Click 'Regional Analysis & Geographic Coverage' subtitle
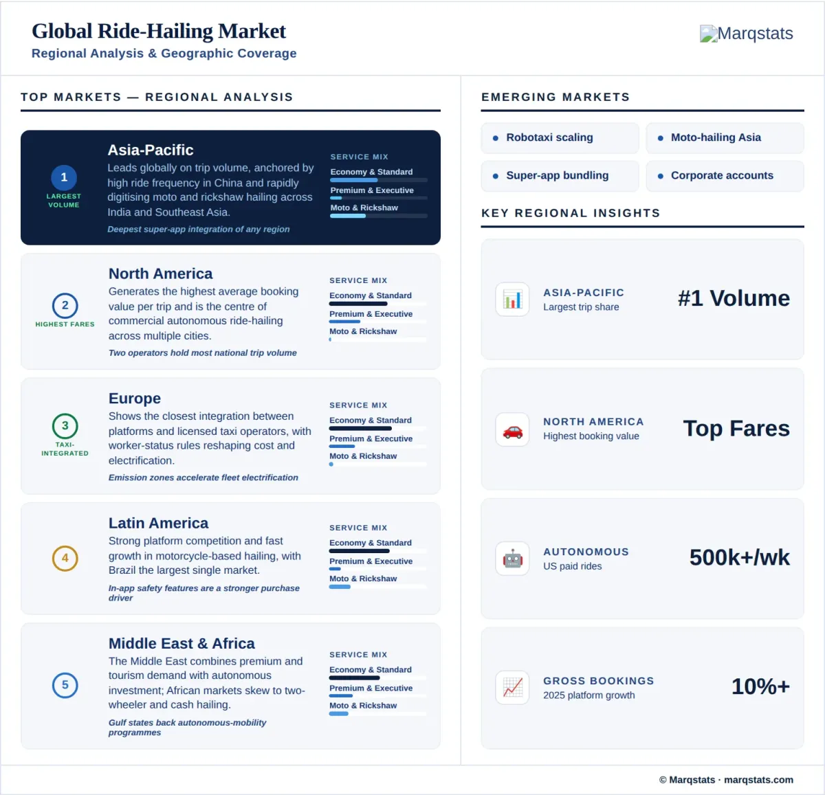825x795 pixels. [x=164, y=54]
